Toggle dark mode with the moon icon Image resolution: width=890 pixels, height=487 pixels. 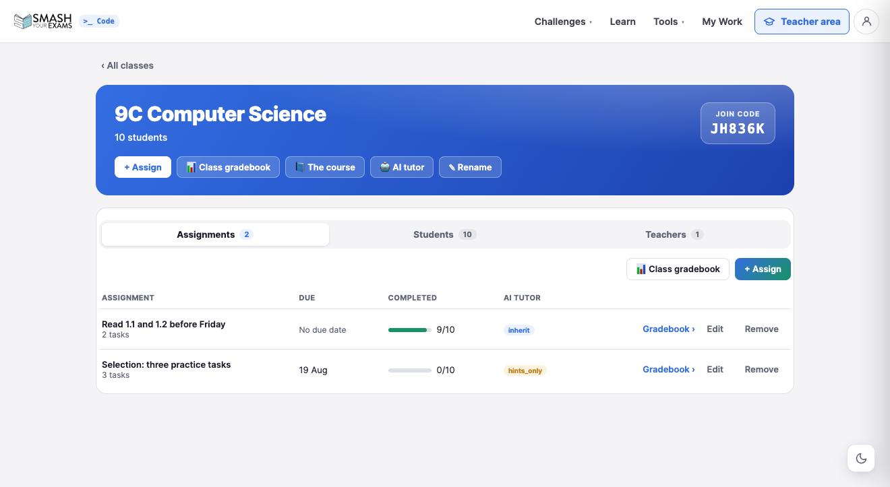(x=861, y=458)
